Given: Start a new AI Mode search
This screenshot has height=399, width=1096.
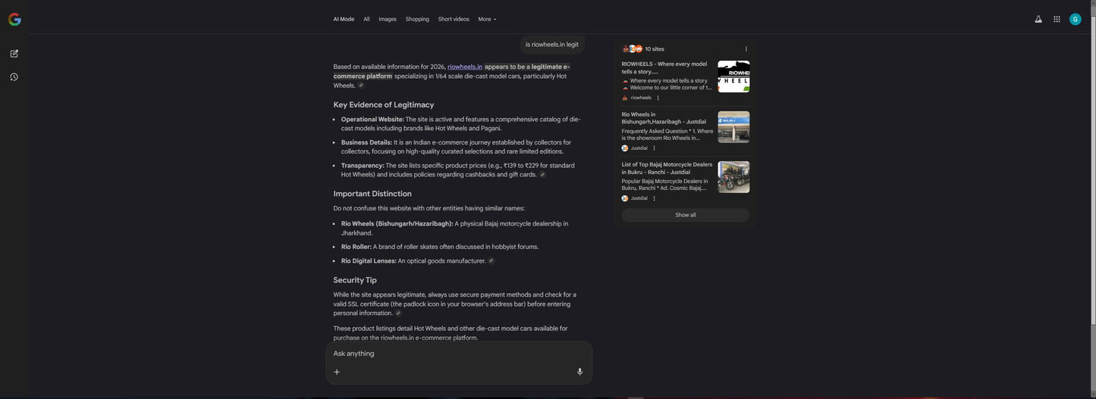Looking at the screenshot, I should (14, 54).
